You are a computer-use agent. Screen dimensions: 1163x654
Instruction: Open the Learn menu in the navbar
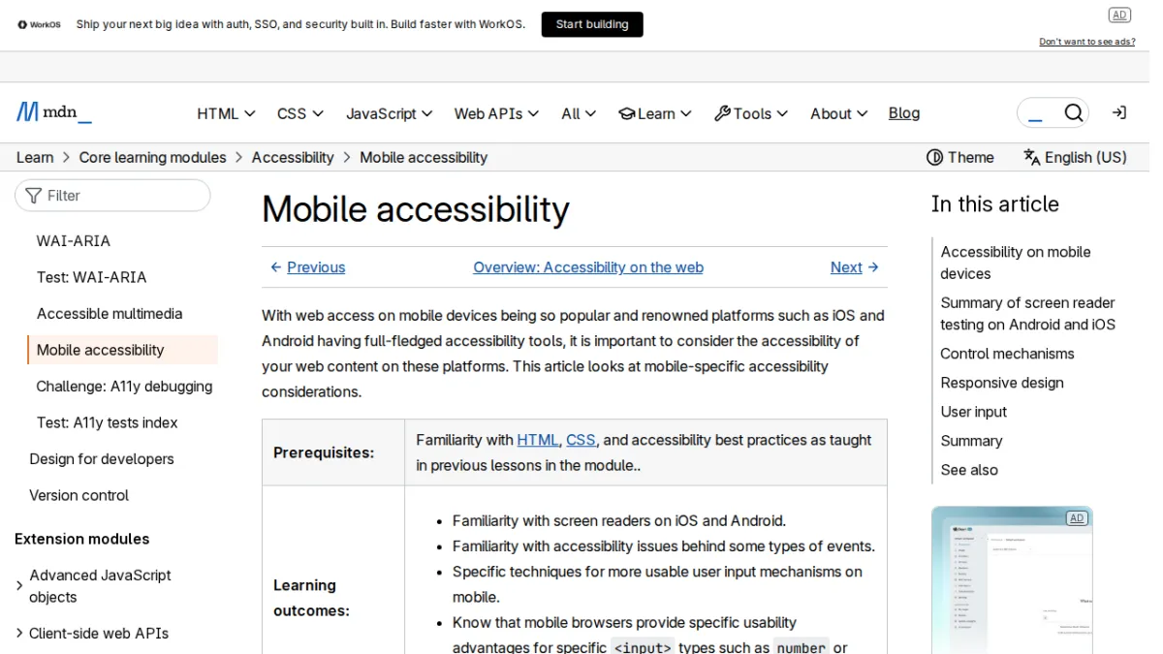pos(655,113)
